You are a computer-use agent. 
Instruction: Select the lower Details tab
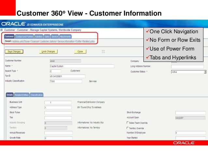(x=10, y=95)
